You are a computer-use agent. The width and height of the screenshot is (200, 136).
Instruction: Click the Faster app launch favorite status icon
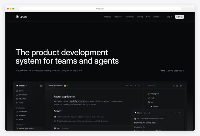click(17, 128)
